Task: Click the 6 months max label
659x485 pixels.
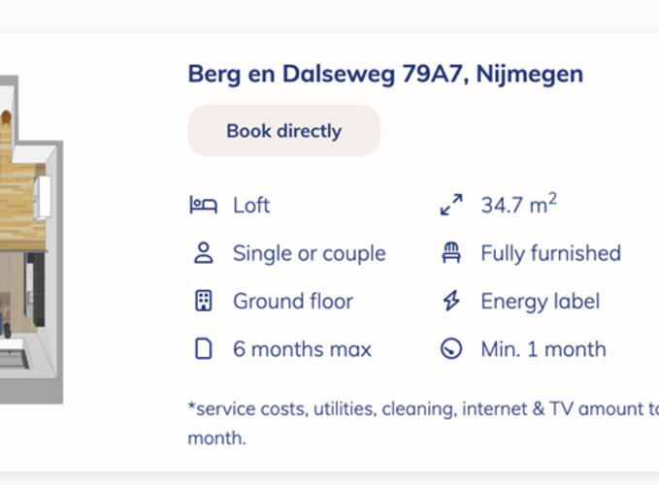Action: click(302, 349)
